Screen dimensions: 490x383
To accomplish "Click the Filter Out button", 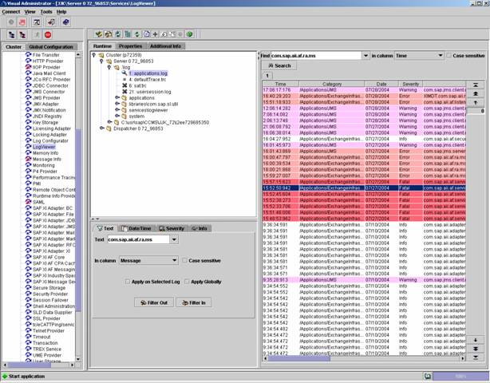I will pos(154,302).
